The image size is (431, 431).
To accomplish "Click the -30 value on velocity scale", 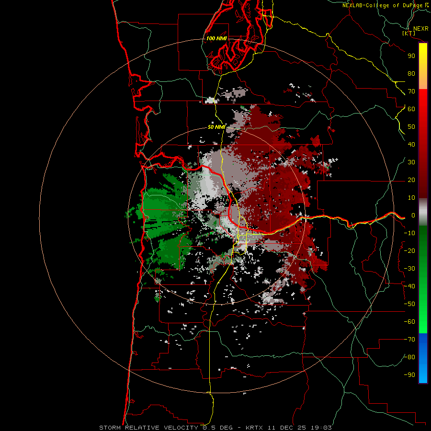I will [409, 269].
